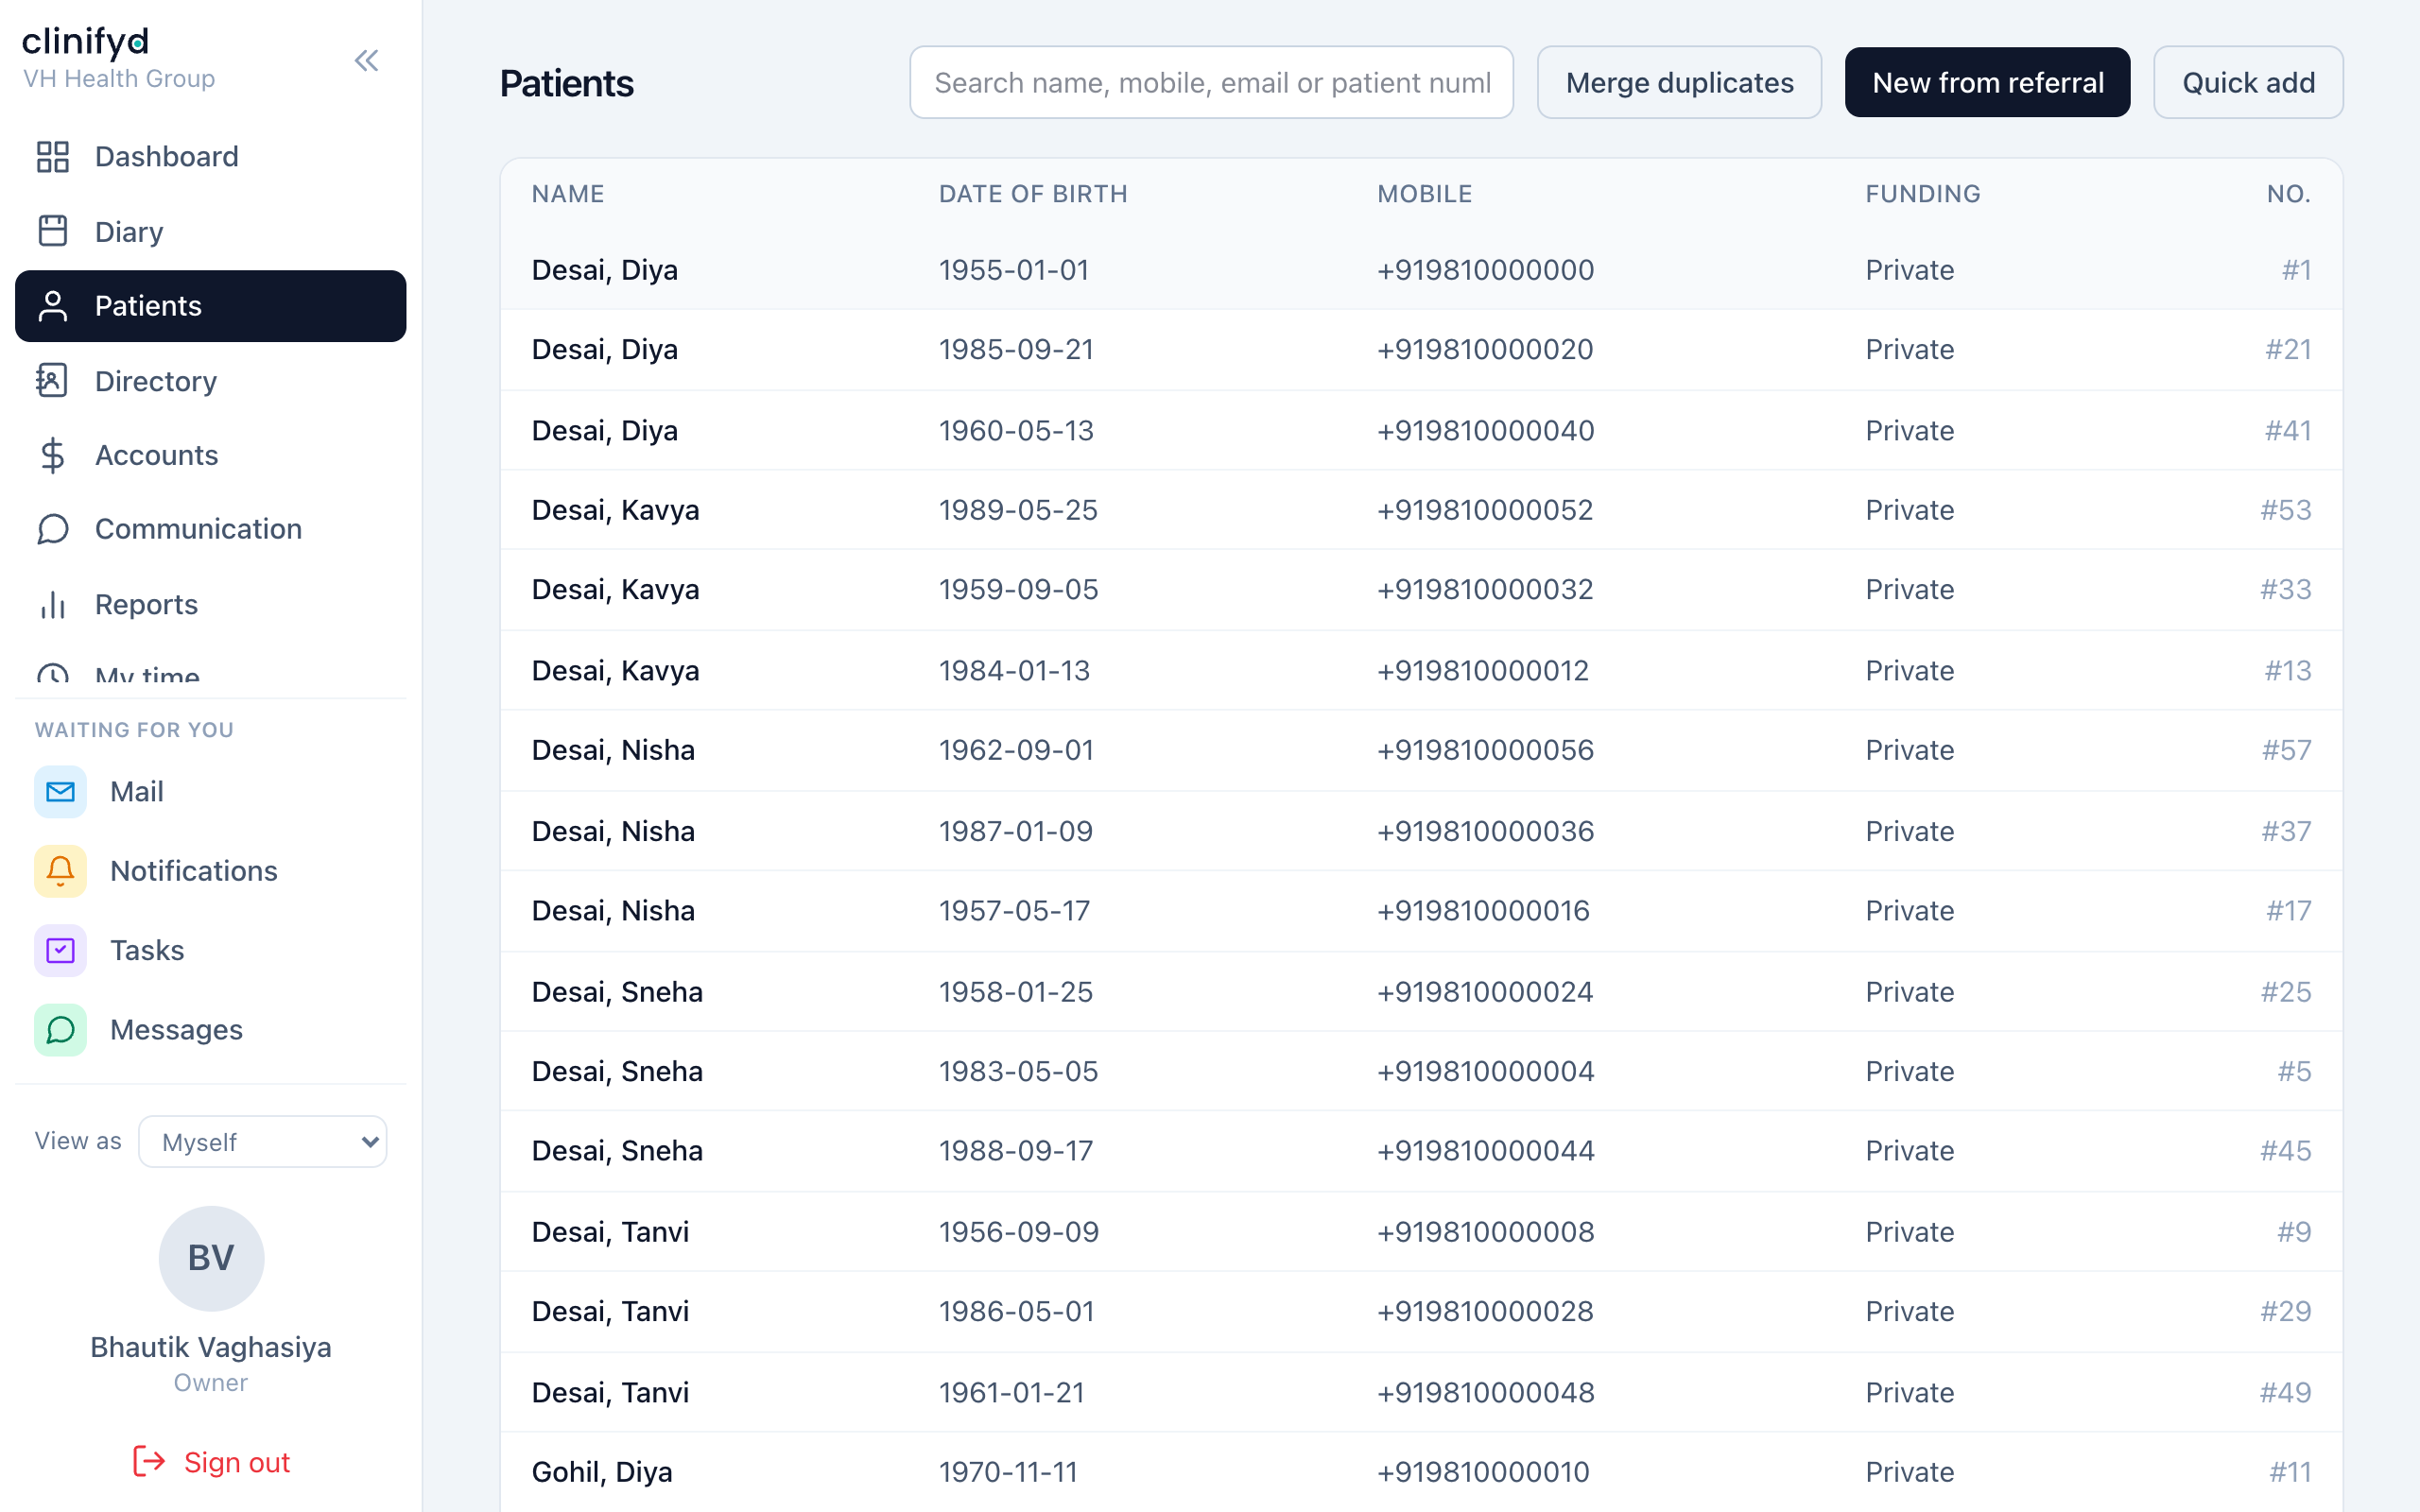Viewport: 2420px width, 1512px height.
Task: Click mobile +919810000032
Action: point(1485,590)
